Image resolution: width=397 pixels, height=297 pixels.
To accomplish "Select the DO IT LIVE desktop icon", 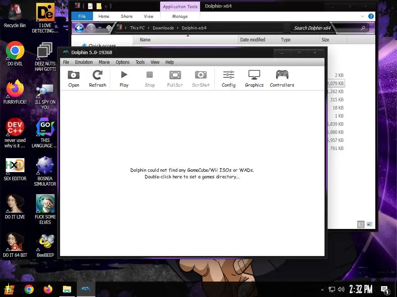I will coord(15,207).
